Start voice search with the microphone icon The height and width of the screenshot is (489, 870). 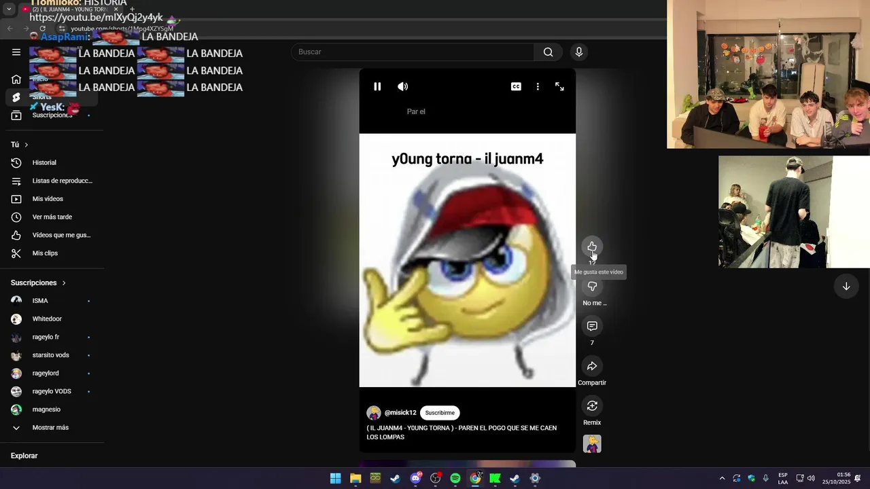579,52
